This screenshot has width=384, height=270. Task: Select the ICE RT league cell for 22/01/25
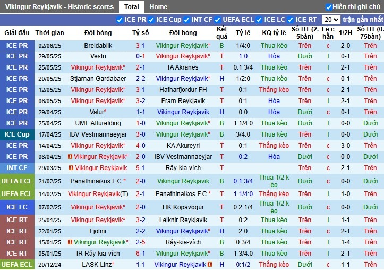[x=17, y=231]
